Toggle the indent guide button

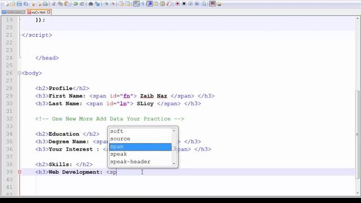pos(149,4)
